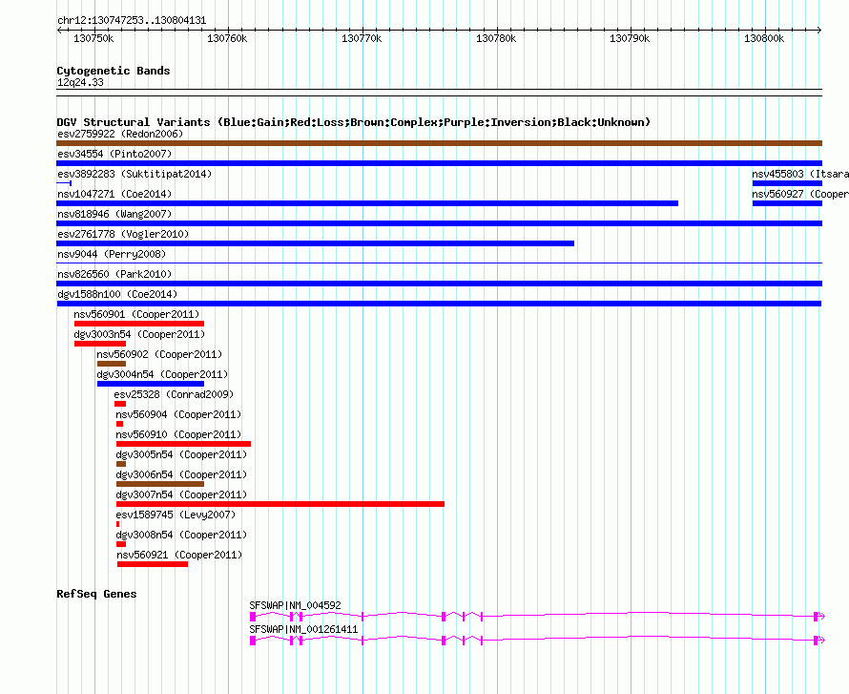Select the esv2761778 (Vogler2010) label
This screenshot has width=849, height=694.
123,234
